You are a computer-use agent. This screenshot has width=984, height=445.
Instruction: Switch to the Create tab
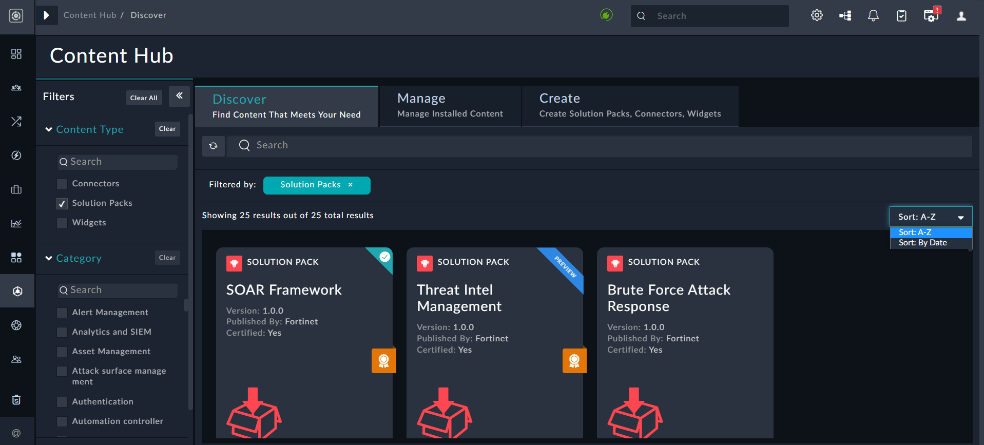[x=629, y=105]
